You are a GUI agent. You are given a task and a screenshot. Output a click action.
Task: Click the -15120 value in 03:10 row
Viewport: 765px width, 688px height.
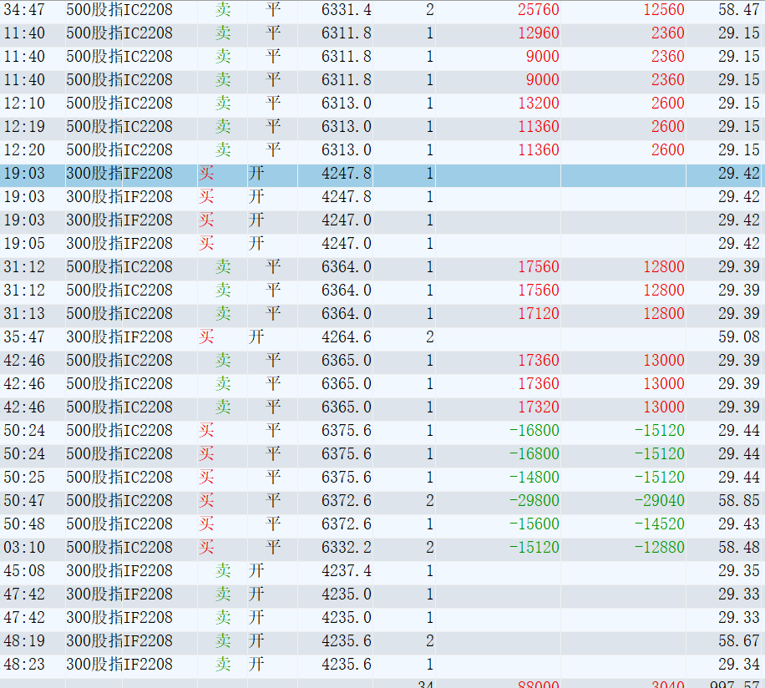(534, 548)
